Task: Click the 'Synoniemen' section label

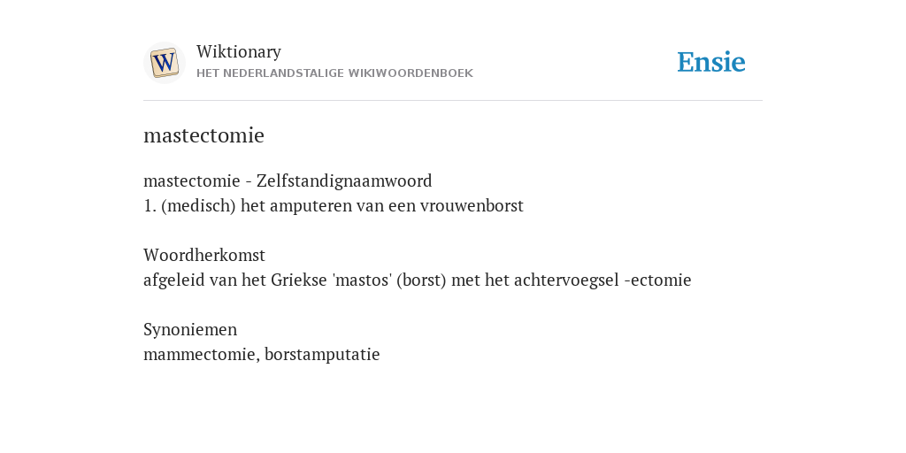Action: [190, 329]
